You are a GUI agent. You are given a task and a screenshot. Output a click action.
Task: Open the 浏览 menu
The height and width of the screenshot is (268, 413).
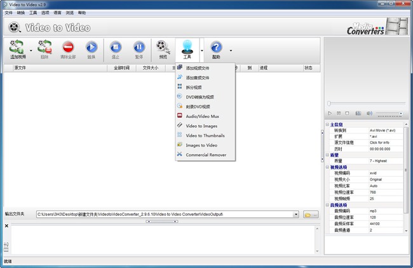tap(69, 13)
